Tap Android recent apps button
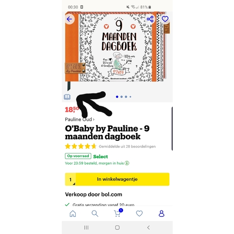This screenshot has width=234, height=234. click(x=86, y=227)
